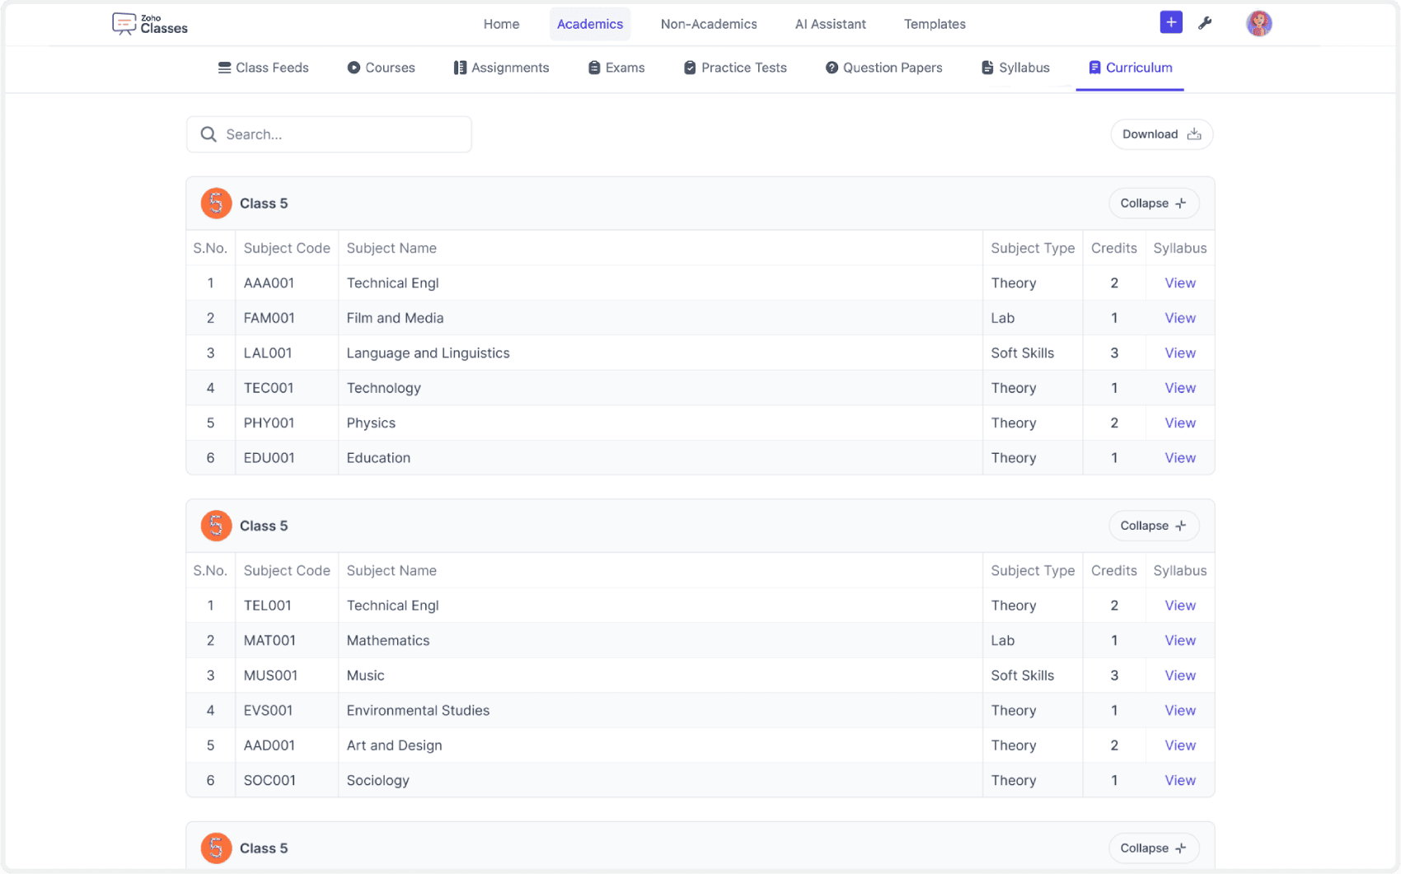The height and width of the screenshot is (874, 1401).
Task: Open the Non-Academics menu
Action: point(708,24)
